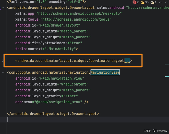The image size is (169, 134).
Task: Click android:layout_width="wrap_content" line
Action: click(x=52, y=84)
